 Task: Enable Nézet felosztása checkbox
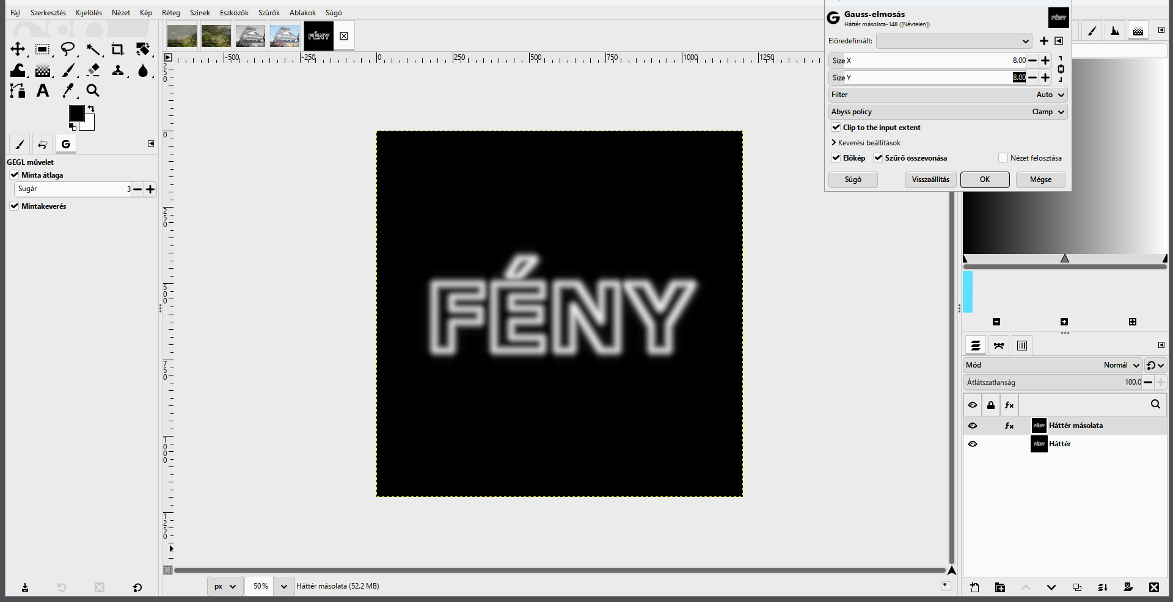click(x=1003, y=158)
